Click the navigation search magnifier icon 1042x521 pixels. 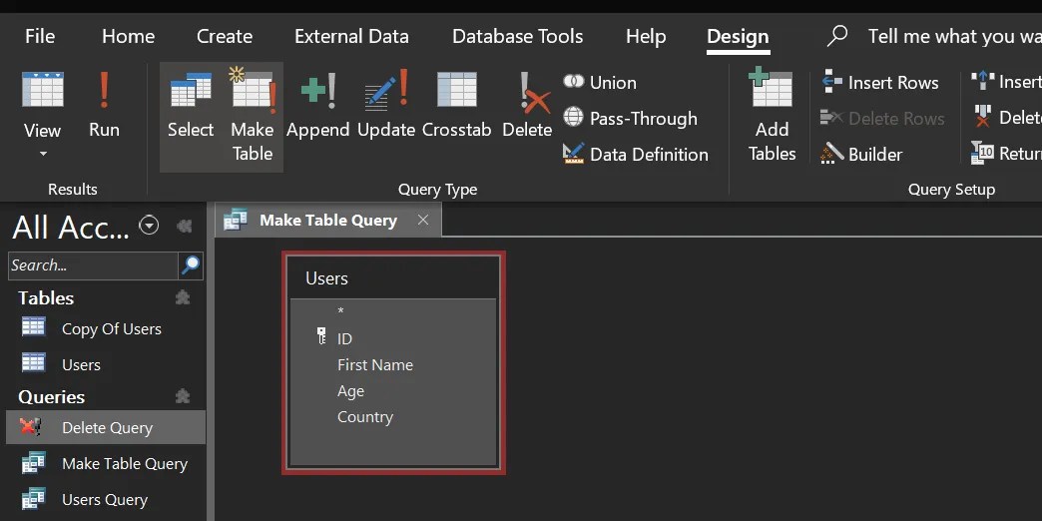click(x=191, y=265)
